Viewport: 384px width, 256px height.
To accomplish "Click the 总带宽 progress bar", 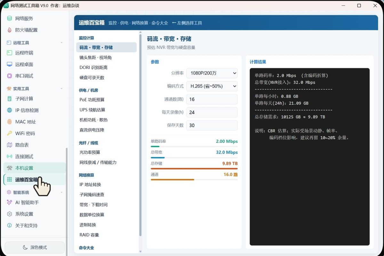I will point(194,158).
